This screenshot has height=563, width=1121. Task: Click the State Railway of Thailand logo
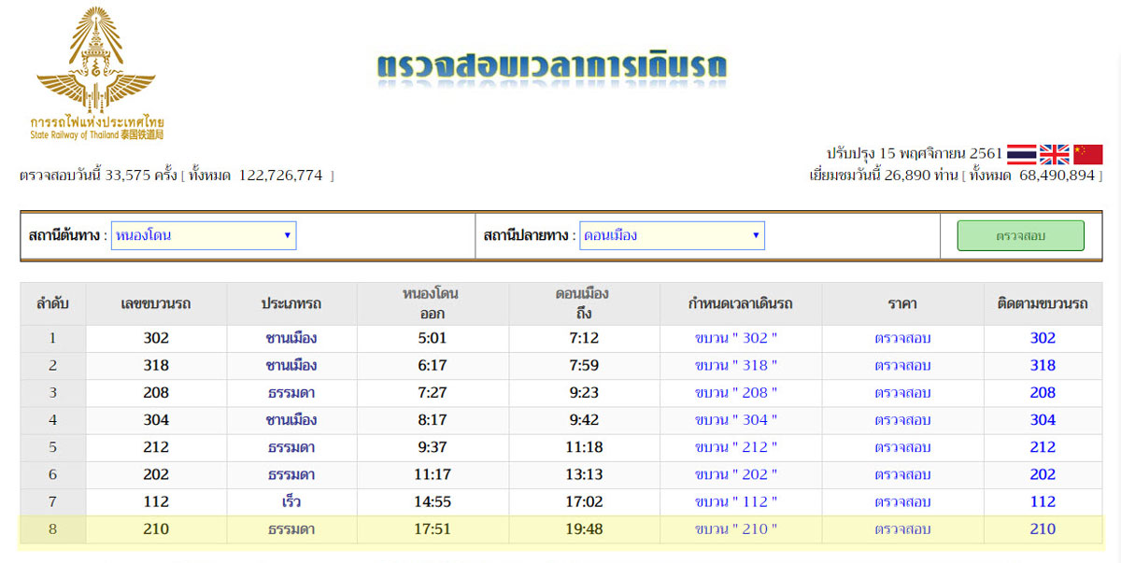coord(96,74)
